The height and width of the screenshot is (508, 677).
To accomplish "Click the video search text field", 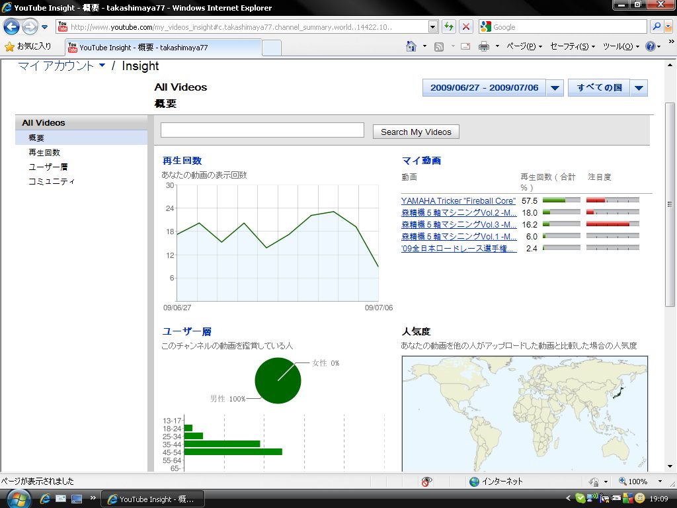I will point(262,130).
